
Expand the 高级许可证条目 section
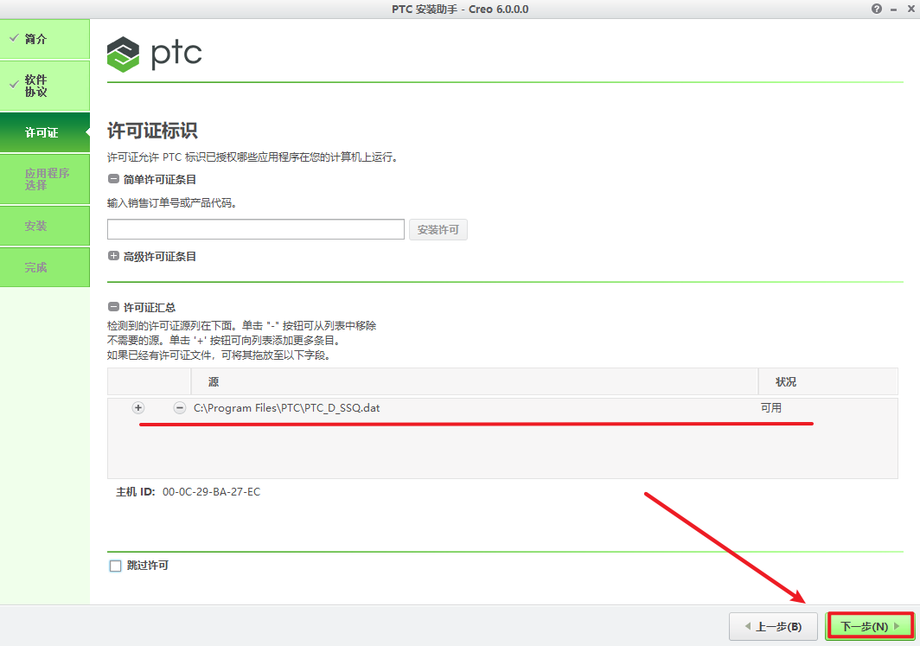coord(113,256)
